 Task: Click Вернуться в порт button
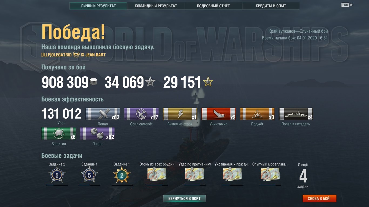[185, 199]
